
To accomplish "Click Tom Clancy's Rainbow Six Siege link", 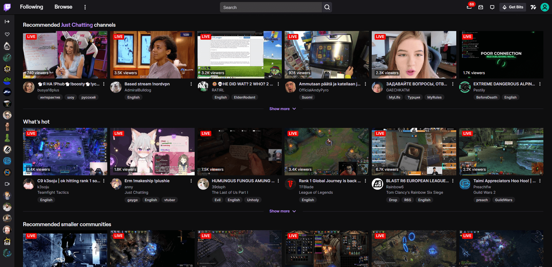I will [x=415, y=193].
